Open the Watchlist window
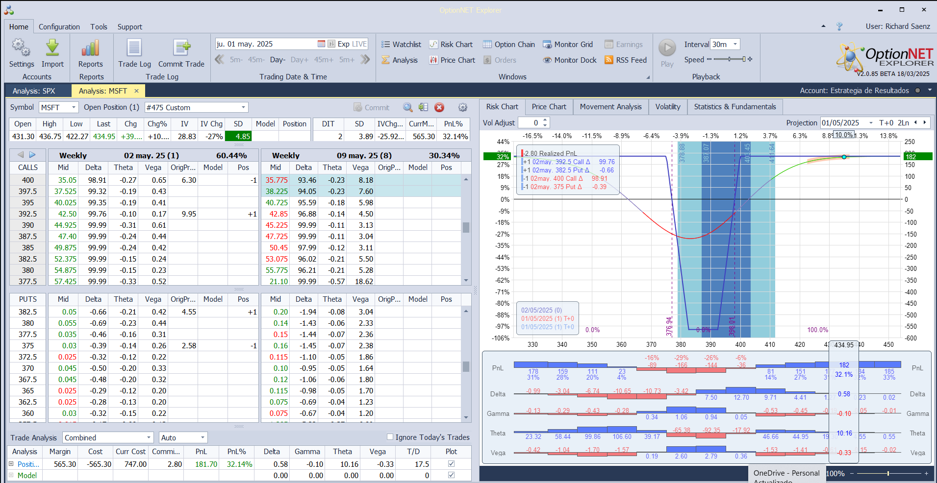 click(x=401, y=45)
